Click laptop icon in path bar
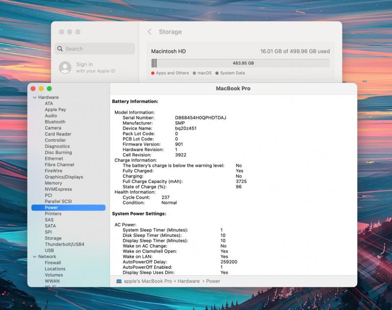Screen dimensions: 392x310 [x=119, y=281]
